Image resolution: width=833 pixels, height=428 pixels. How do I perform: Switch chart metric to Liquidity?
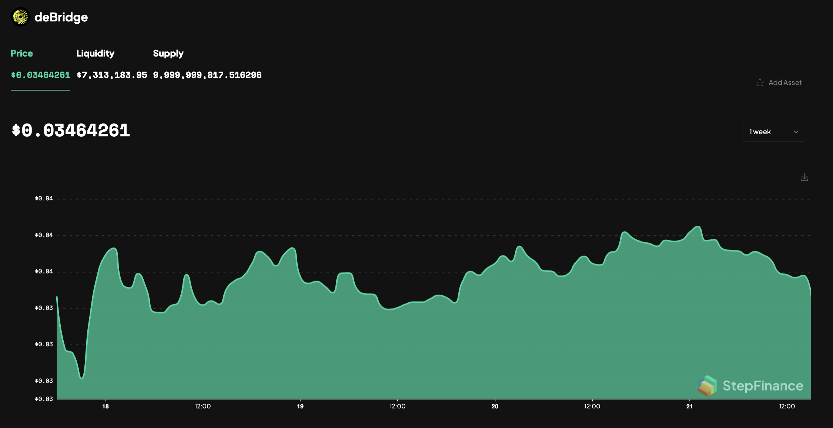96,53
